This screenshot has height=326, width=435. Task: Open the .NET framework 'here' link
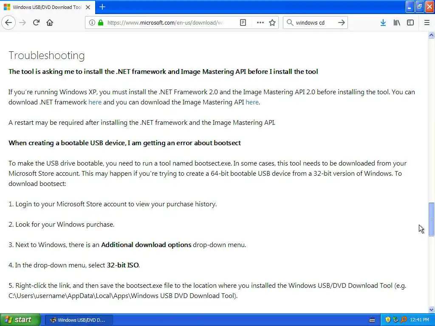click(x=95, y=102)
